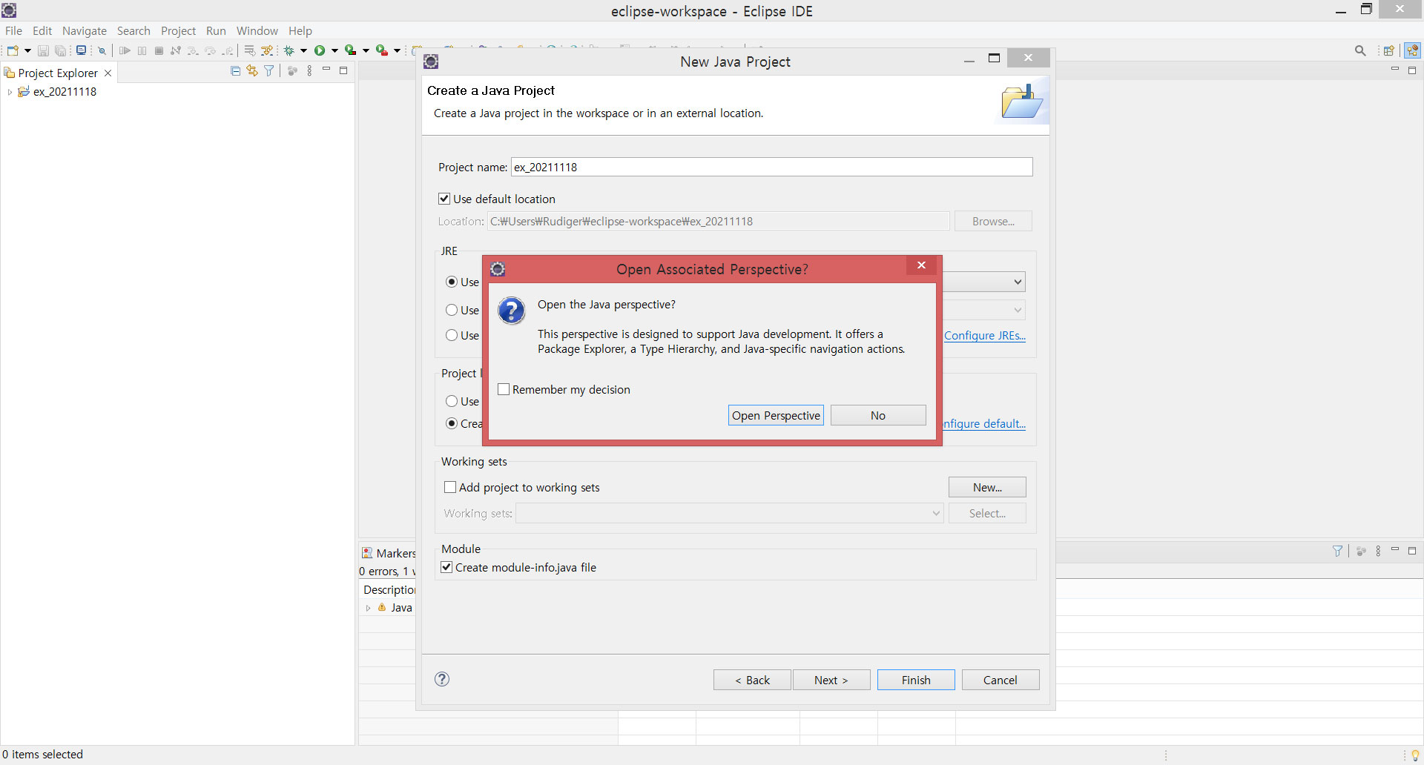This screenshot has height=765, width=1424.
Task: Click the Open Perspective toolbar icon
Action: coord(1388,50)
